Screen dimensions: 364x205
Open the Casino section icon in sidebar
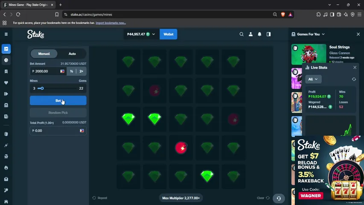click(x=6, y=49)
